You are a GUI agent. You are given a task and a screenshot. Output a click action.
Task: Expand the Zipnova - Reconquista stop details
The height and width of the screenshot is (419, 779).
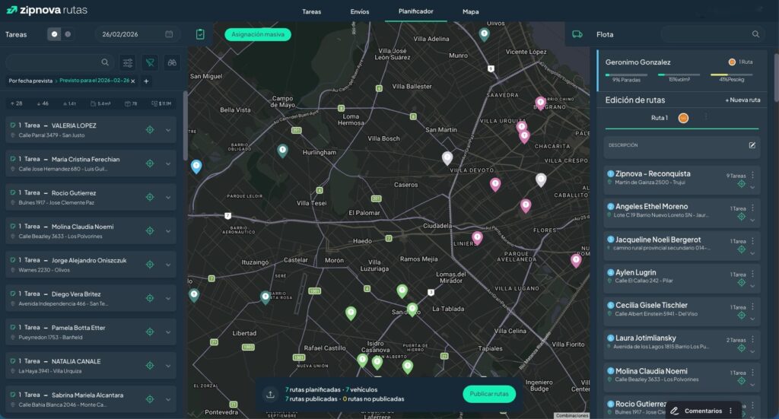(752, 188)
